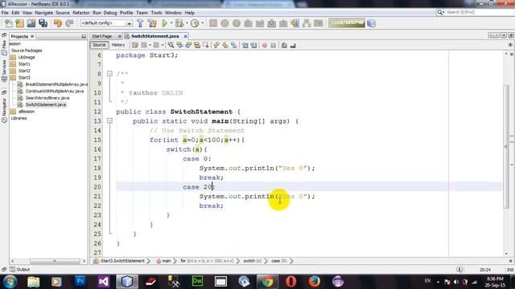Click the Save All toolbar icon
Viewport: 515px width, 289px height.
pos(43,23)
